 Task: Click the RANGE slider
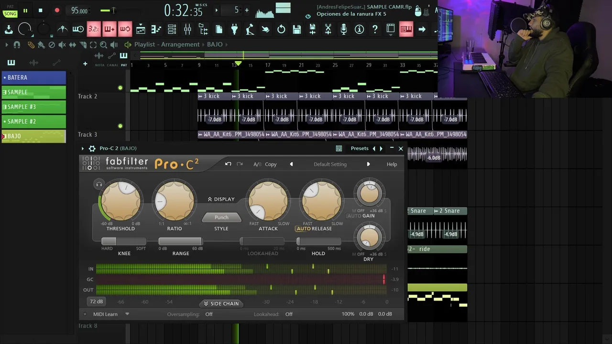pyautogui.click(x=180, y=241)
